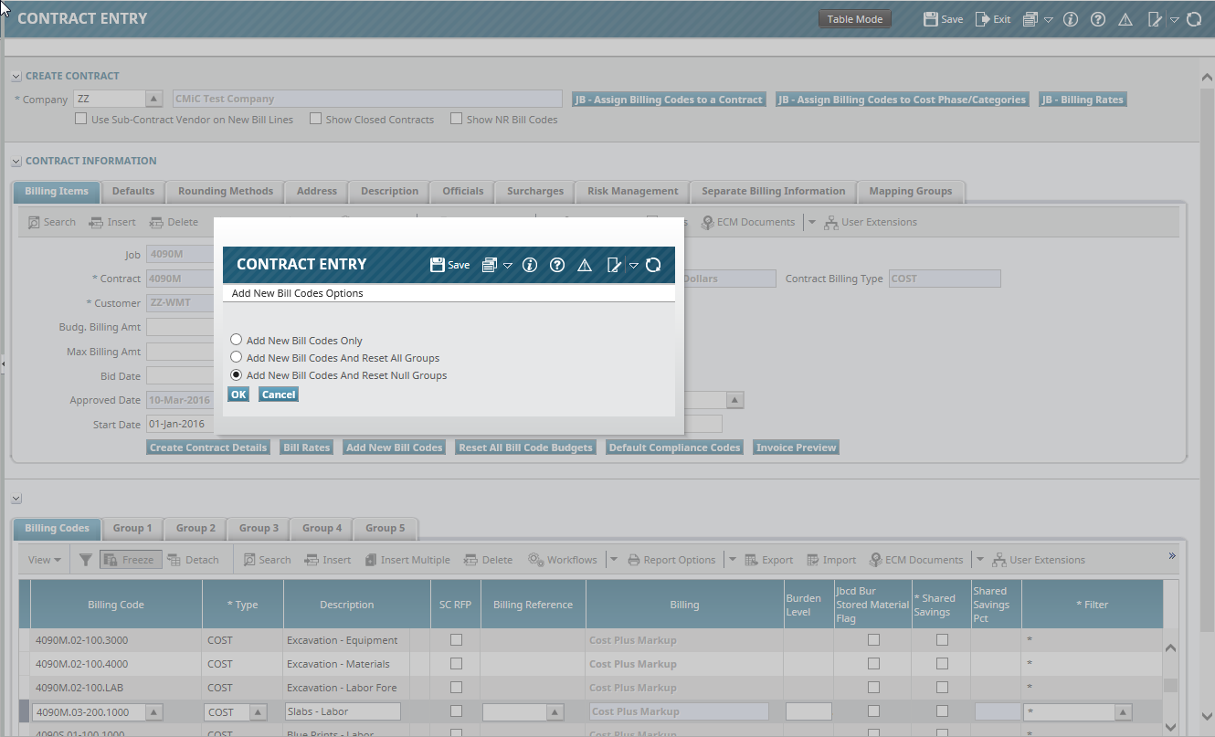
Task: Collapse the Billing Codes section expander
Action: 16,499
